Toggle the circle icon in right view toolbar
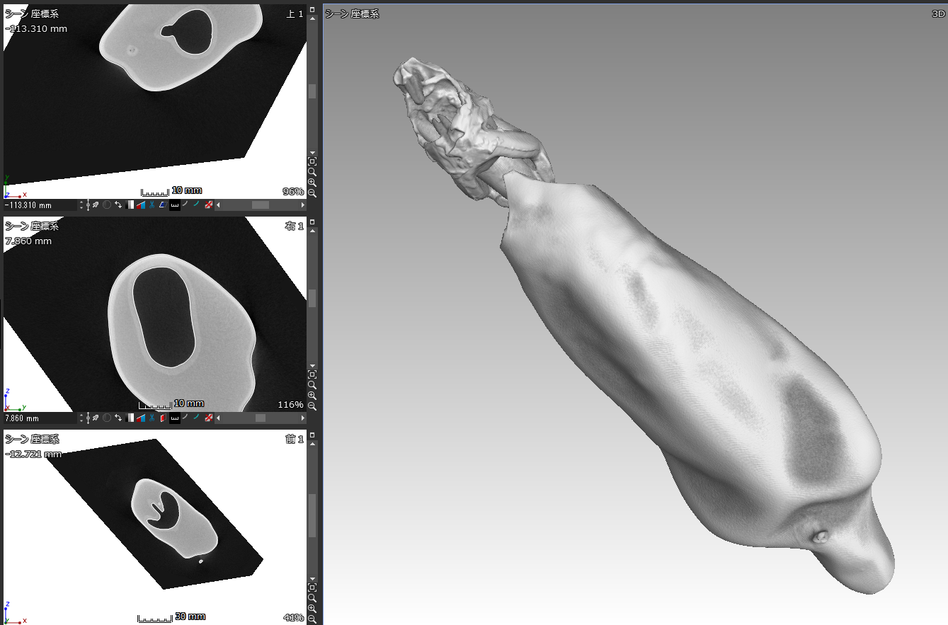The height and width of the screenshot is (625, 948). point(107,418)
